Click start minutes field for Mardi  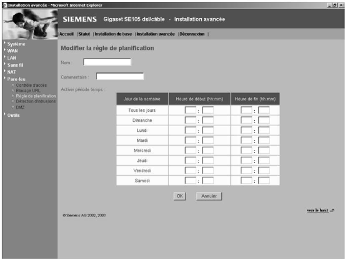tap(208, 140)
